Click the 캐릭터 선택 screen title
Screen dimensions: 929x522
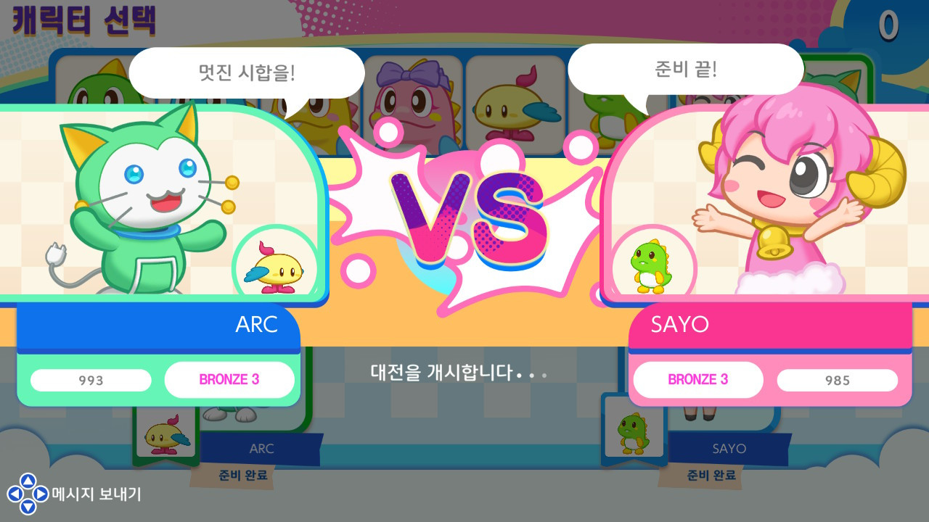84,20
